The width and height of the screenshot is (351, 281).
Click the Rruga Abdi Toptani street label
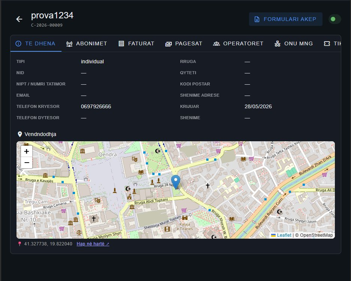click(151, 201)
